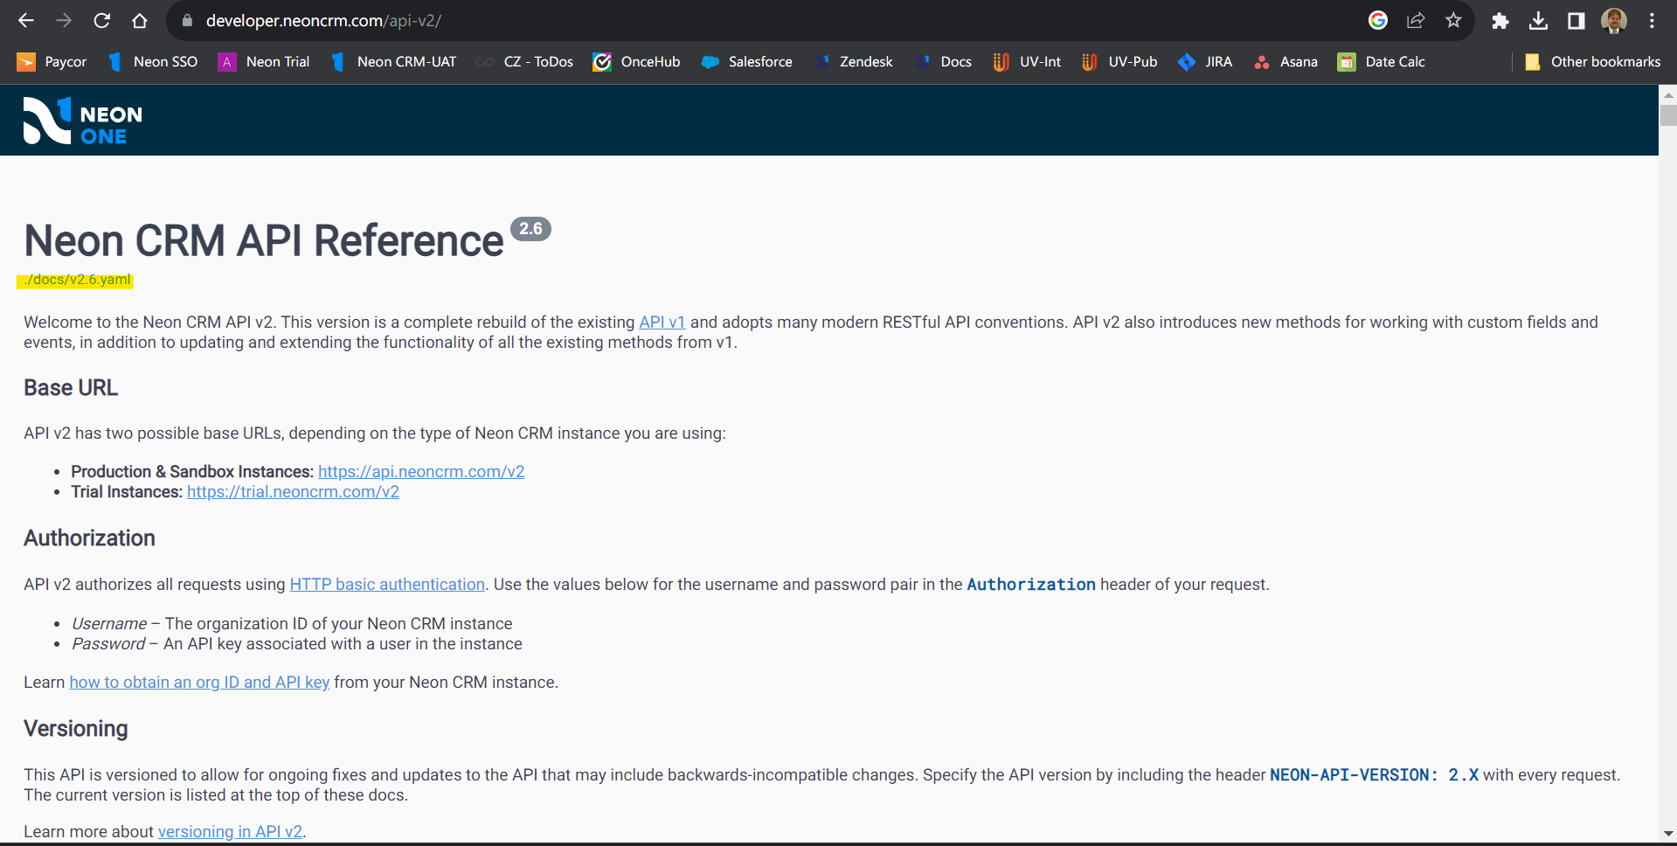Click the blue Authorization header code text
1677x846 pixels.
click(1031, 585)
